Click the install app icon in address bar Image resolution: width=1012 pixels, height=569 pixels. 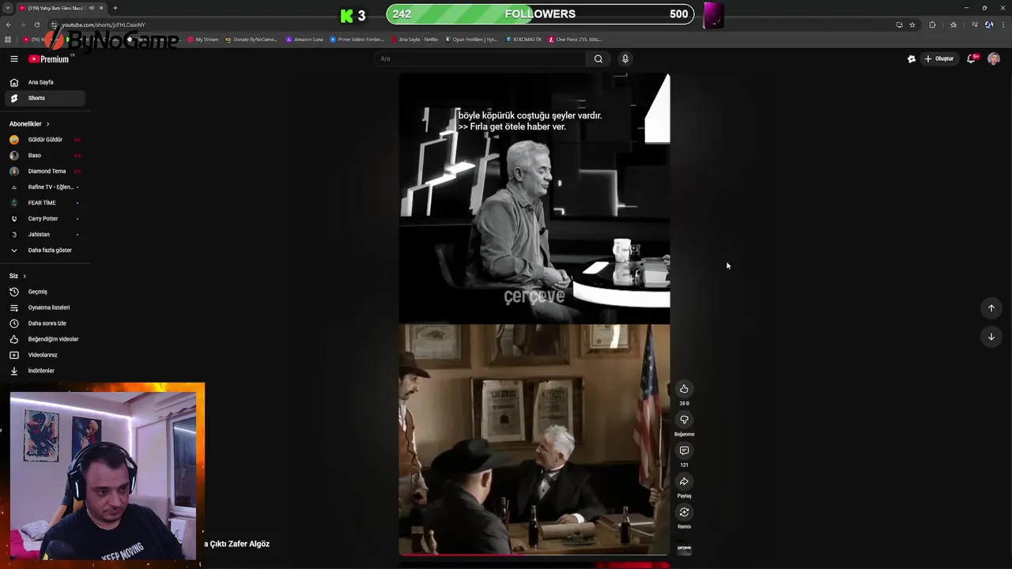click(x=899, y=24)
